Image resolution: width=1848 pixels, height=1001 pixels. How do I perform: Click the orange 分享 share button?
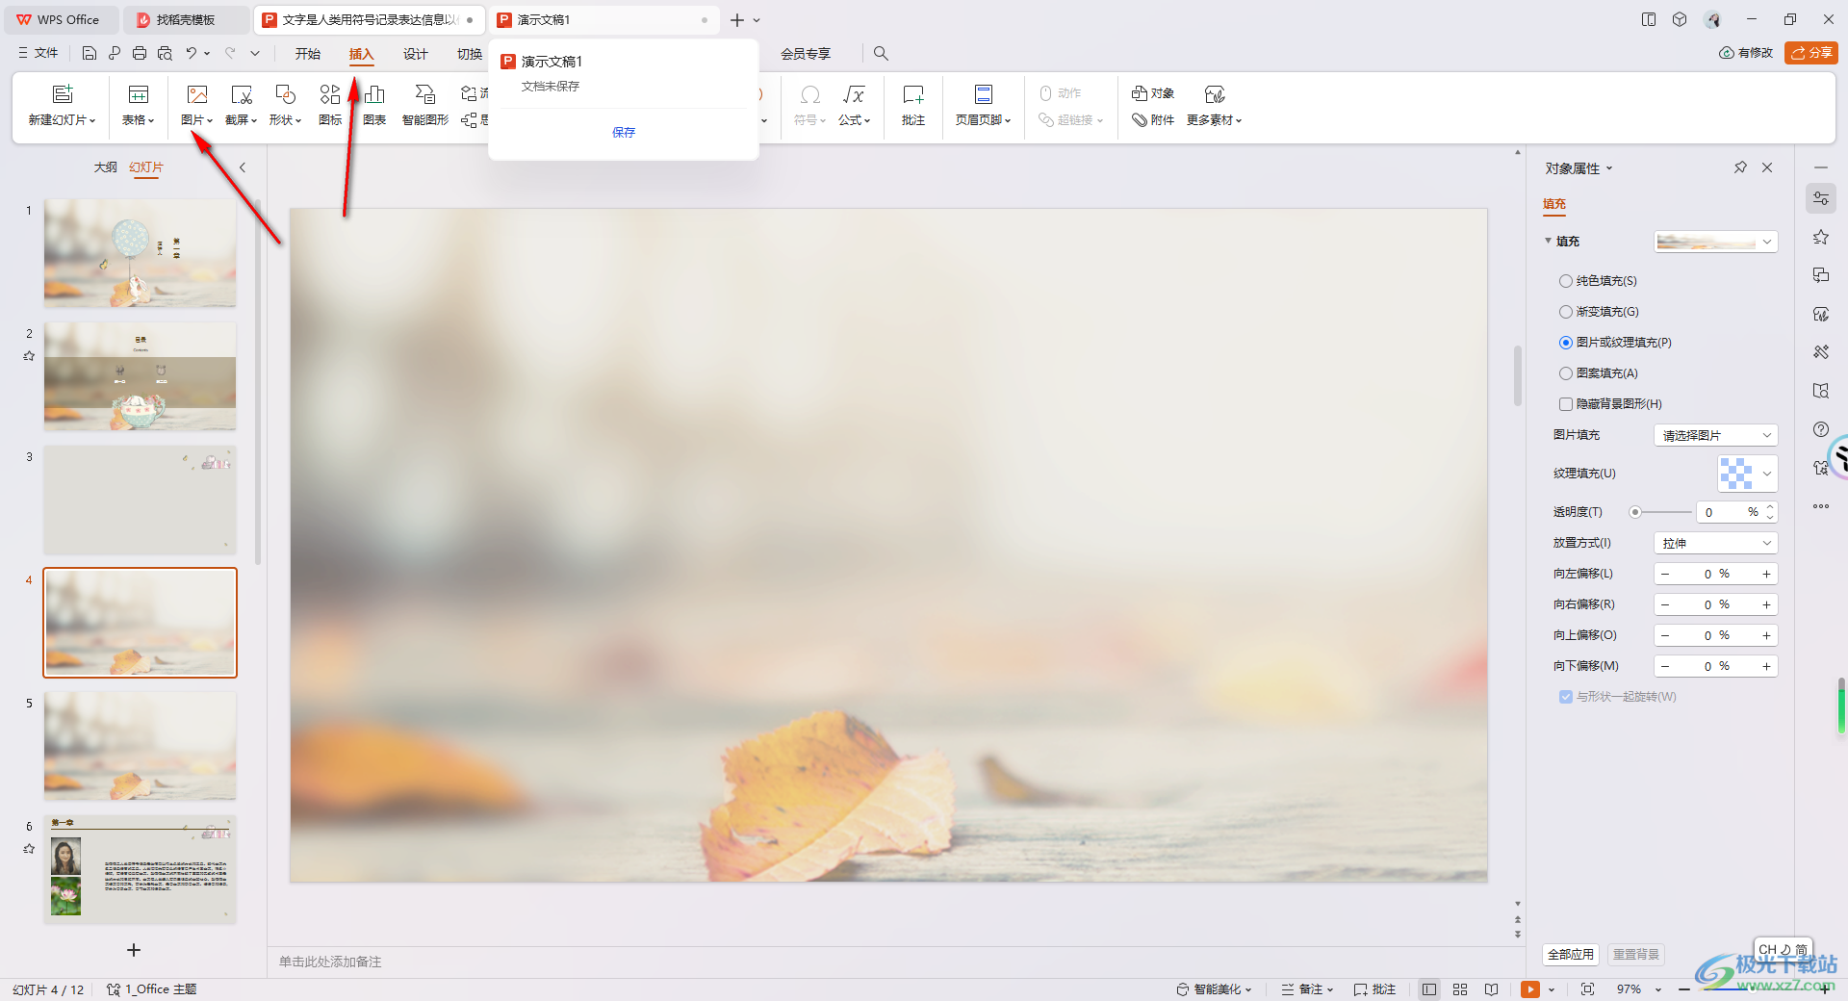pos(1811,53)
